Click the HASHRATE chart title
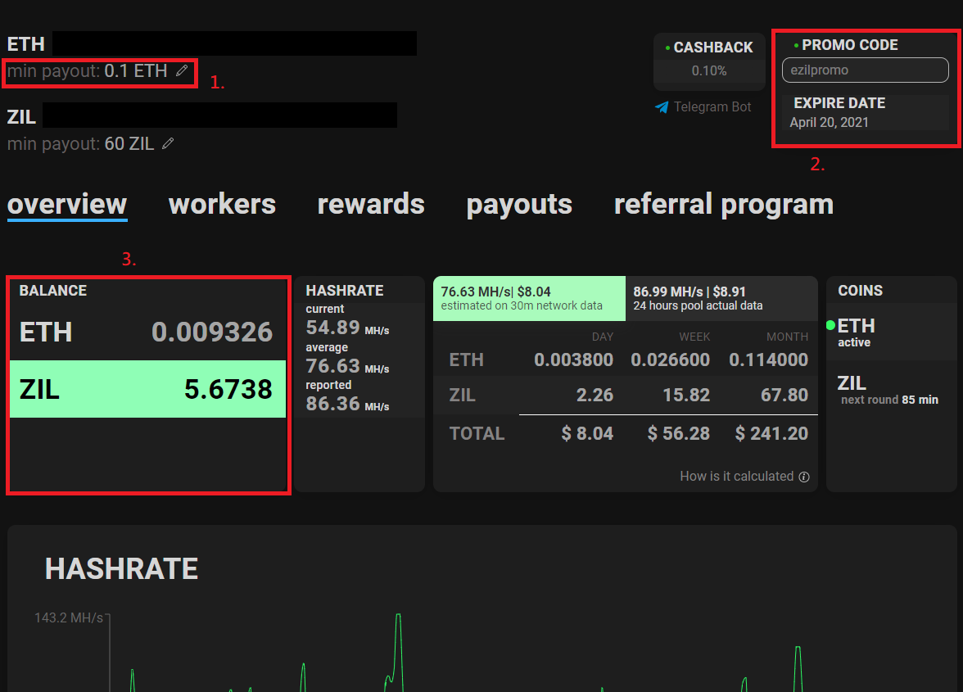 coord(121,568)
